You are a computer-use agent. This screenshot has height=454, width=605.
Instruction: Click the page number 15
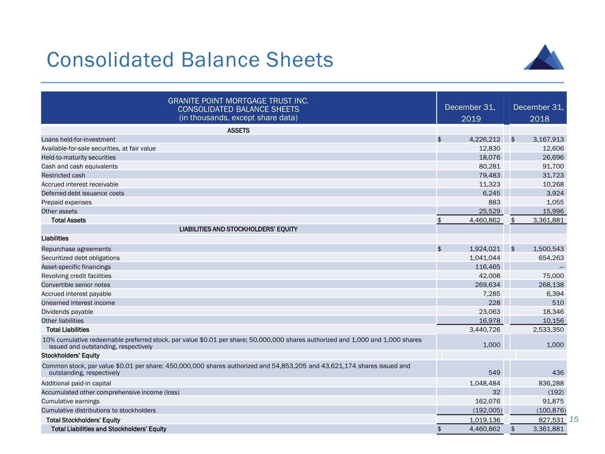tap(574, 419)
